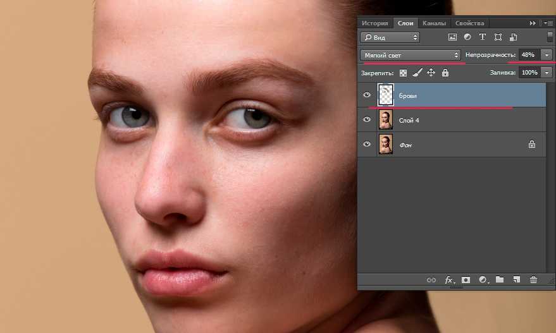This screenshot has width=556, height=333.
Task: Filter layers by type (T) icon
Action: [482, 37]
